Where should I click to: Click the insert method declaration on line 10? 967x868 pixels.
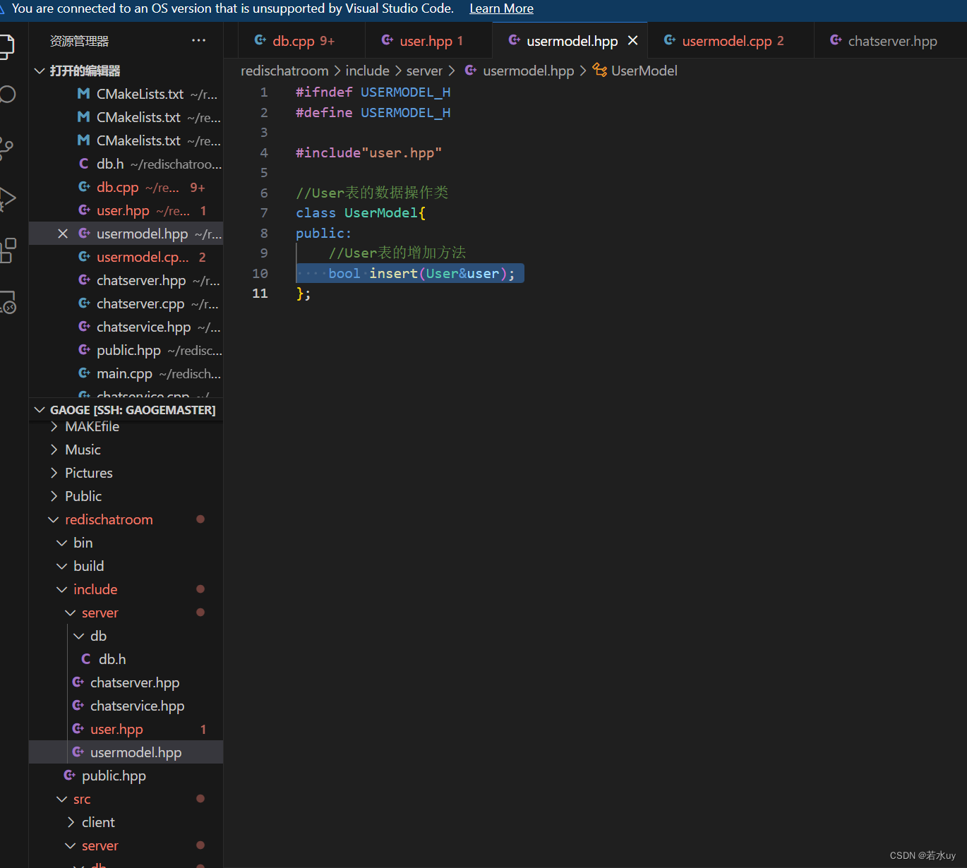421,273
